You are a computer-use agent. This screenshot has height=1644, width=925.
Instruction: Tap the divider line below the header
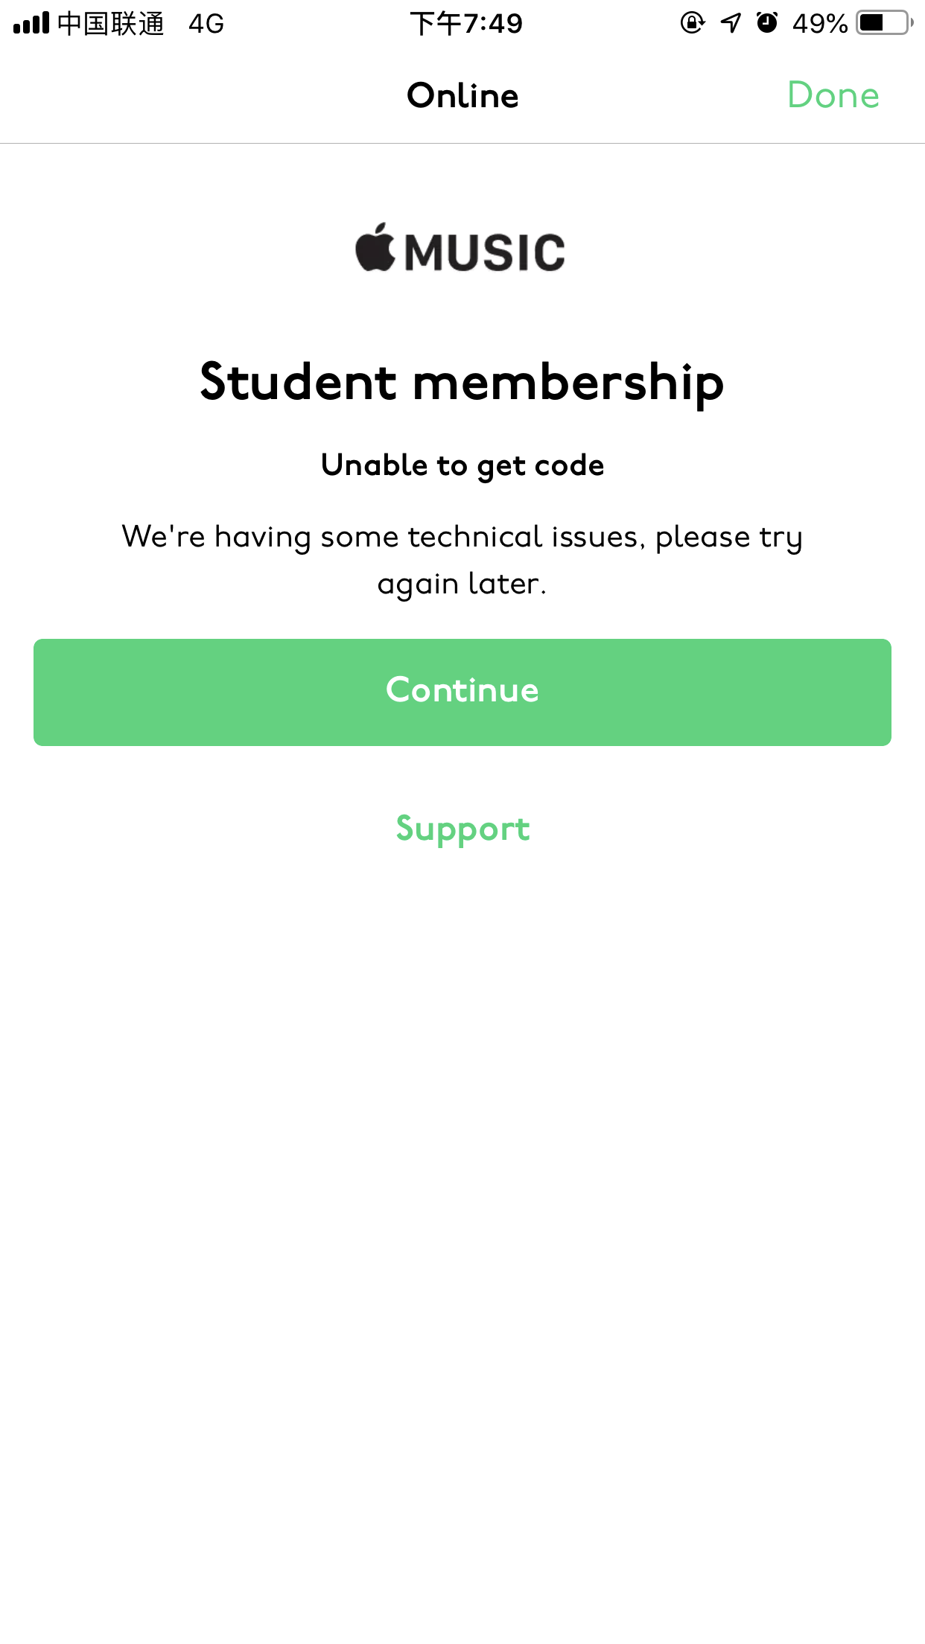(x=462, y=143)
